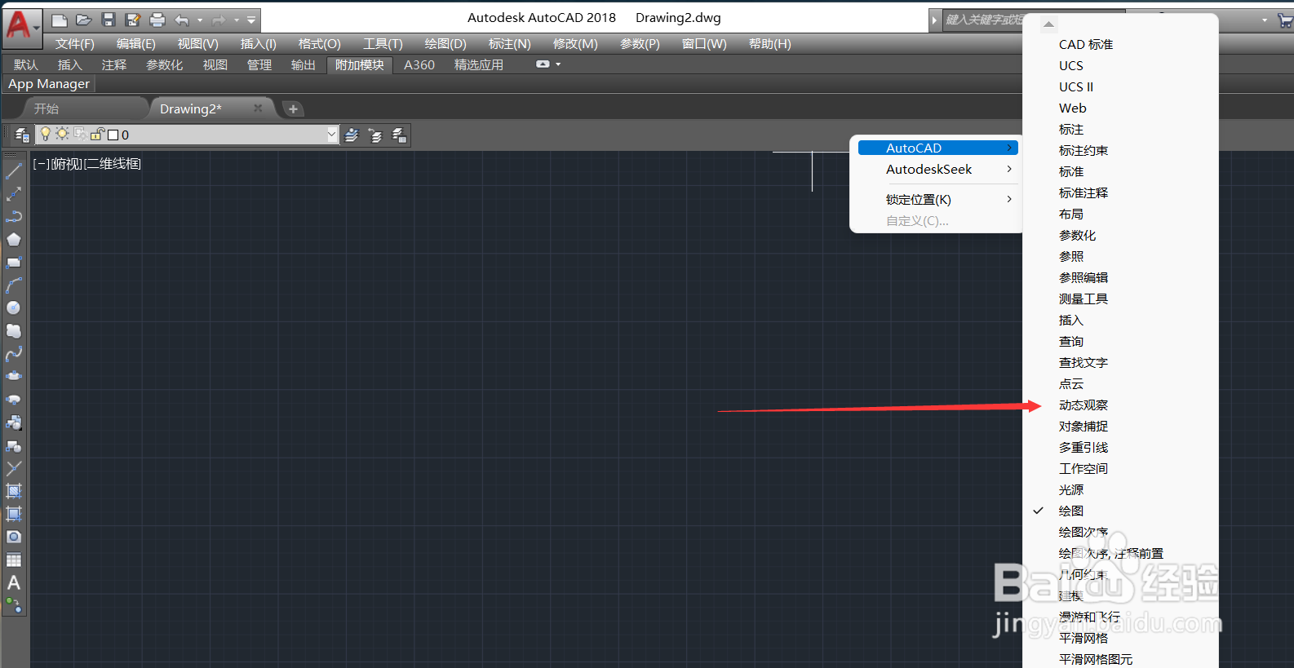Expand the Redo history dropdown arrow
The width and height of the screenshot is (1294, 668).
pos(237,20)
